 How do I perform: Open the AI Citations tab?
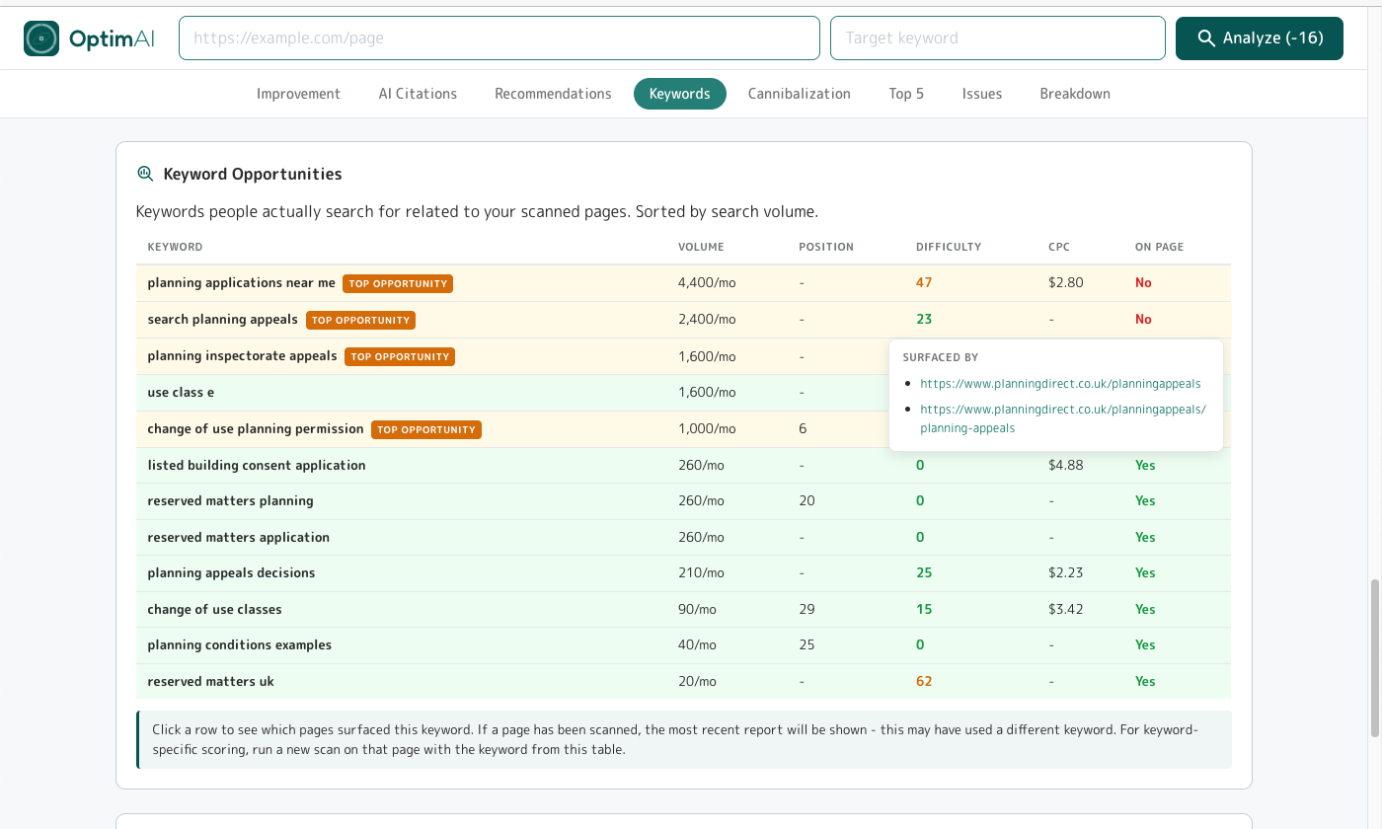[x=418, y=94]
